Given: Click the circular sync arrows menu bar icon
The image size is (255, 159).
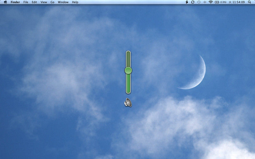Looking at the screenshot, I should (193, 2).
